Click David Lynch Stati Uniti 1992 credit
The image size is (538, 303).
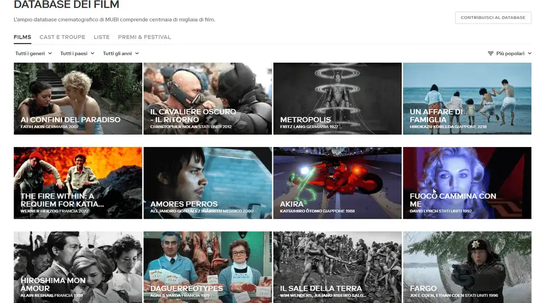[440, 211]
